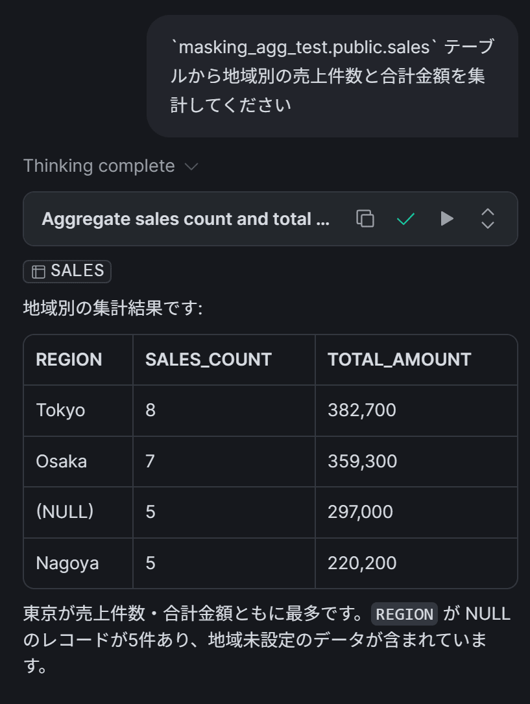Click the Thinking complete label

[99, 166]
